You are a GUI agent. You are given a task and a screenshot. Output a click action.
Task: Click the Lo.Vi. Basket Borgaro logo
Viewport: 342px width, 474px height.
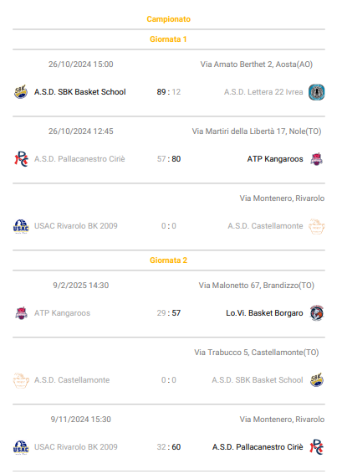(x=317, y=313)
